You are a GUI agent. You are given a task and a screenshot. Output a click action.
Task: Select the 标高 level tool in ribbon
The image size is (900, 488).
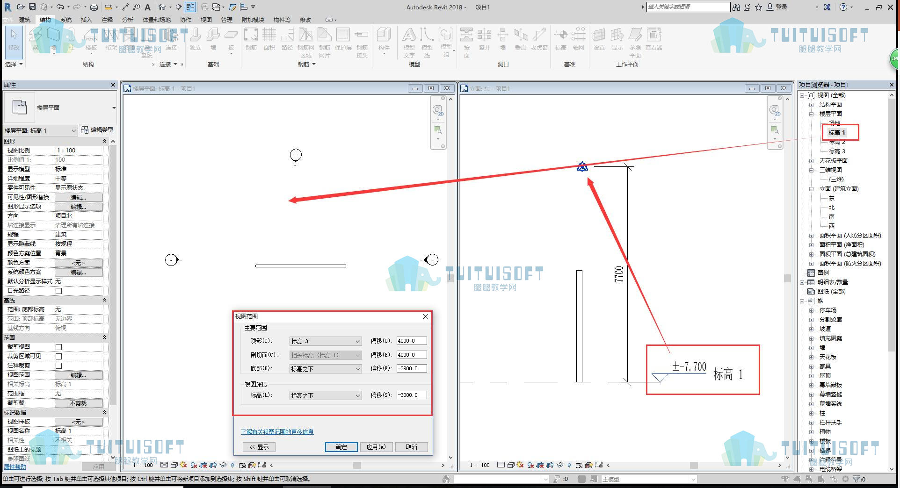click(560, 39)
